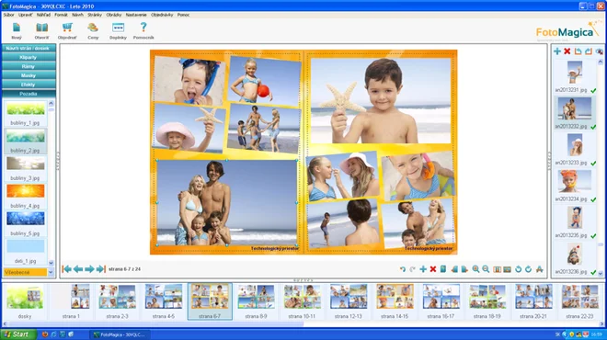Remove photo using red X in photo panel
This screenshot has height=340, width=607.
point(567,51)
